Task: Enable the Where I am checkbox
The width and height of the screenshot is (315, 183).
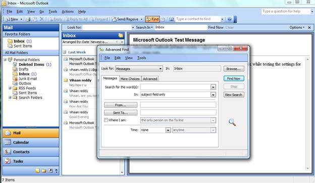Action: pos(106,120)
